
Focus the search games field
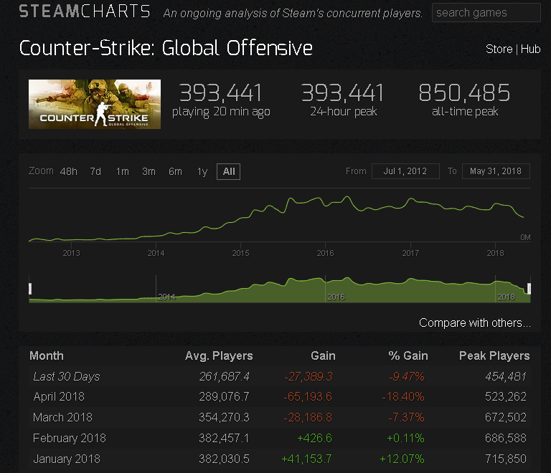coord(486,12)
